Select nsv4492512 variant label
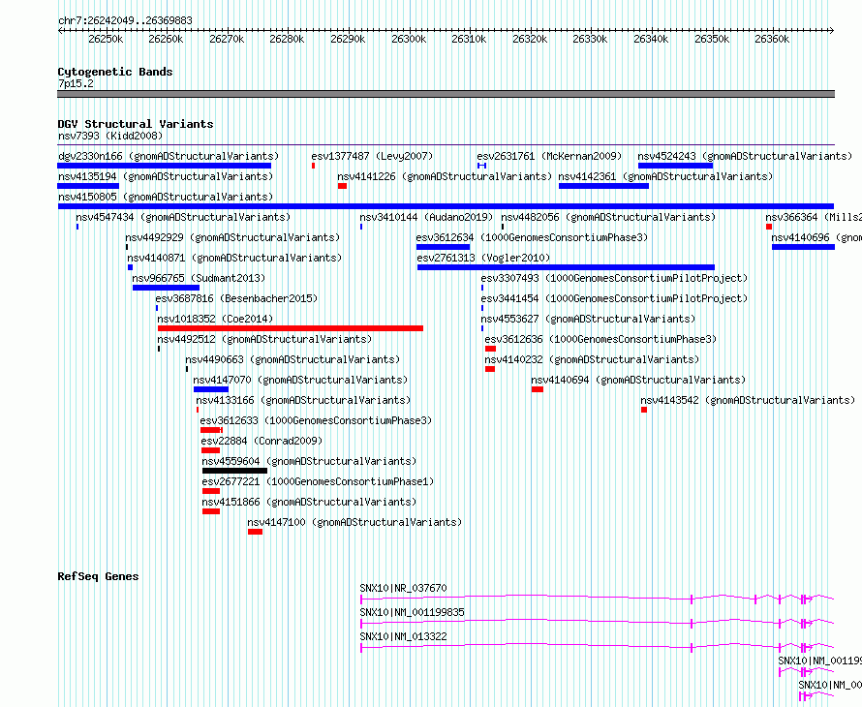 tap(264, 339)
